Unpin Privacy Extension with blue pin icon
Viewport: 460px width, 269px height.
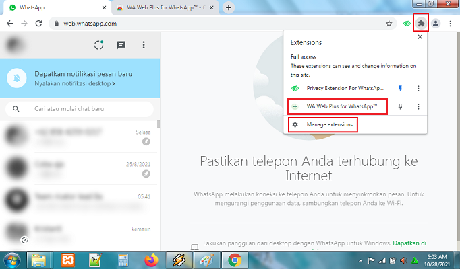[400, 88]
